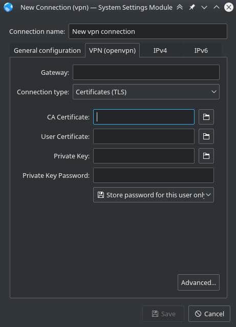Click the Save button
The width and height of the screenshot is (236, 327).
163,314
